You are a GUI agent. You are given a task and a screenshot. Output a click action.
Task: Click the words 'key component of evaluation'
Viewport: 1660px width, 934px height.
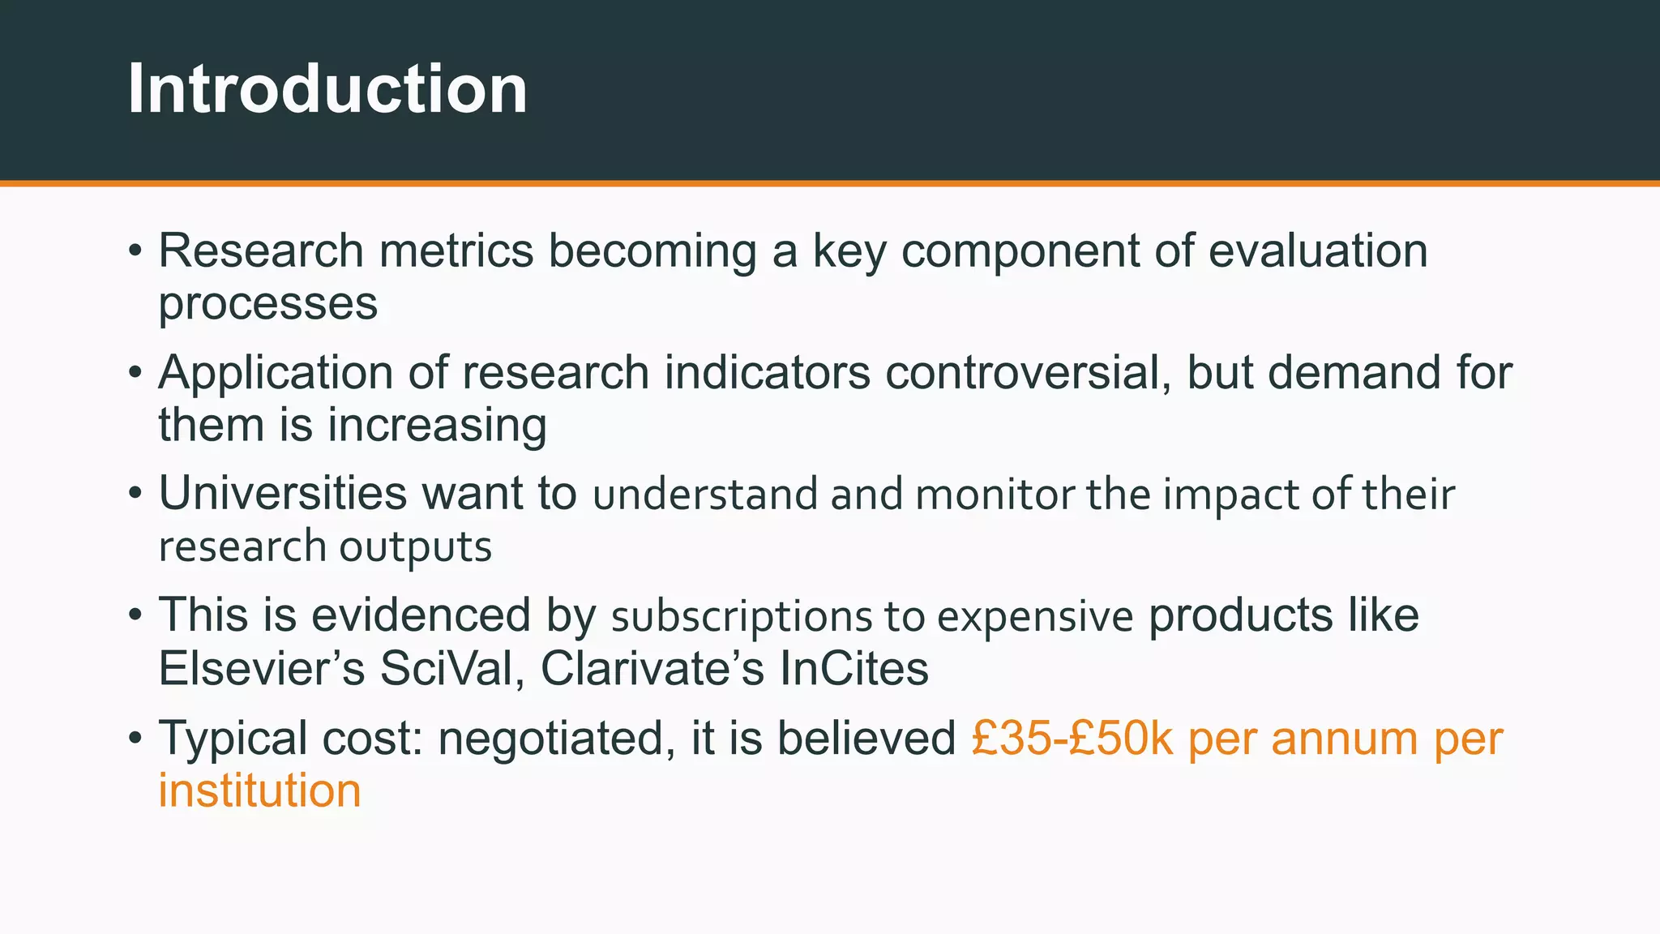coord(1120,251)
